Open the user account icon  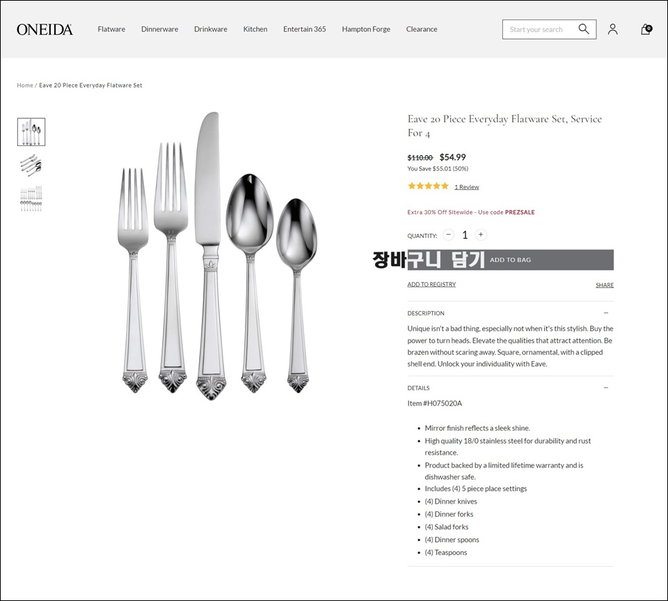tap(612, 29)
